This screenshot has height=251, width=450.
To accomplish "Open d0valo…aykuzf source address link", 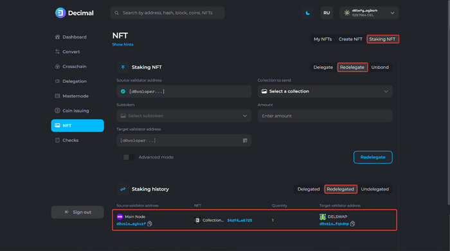I will [x=131, y=224].
